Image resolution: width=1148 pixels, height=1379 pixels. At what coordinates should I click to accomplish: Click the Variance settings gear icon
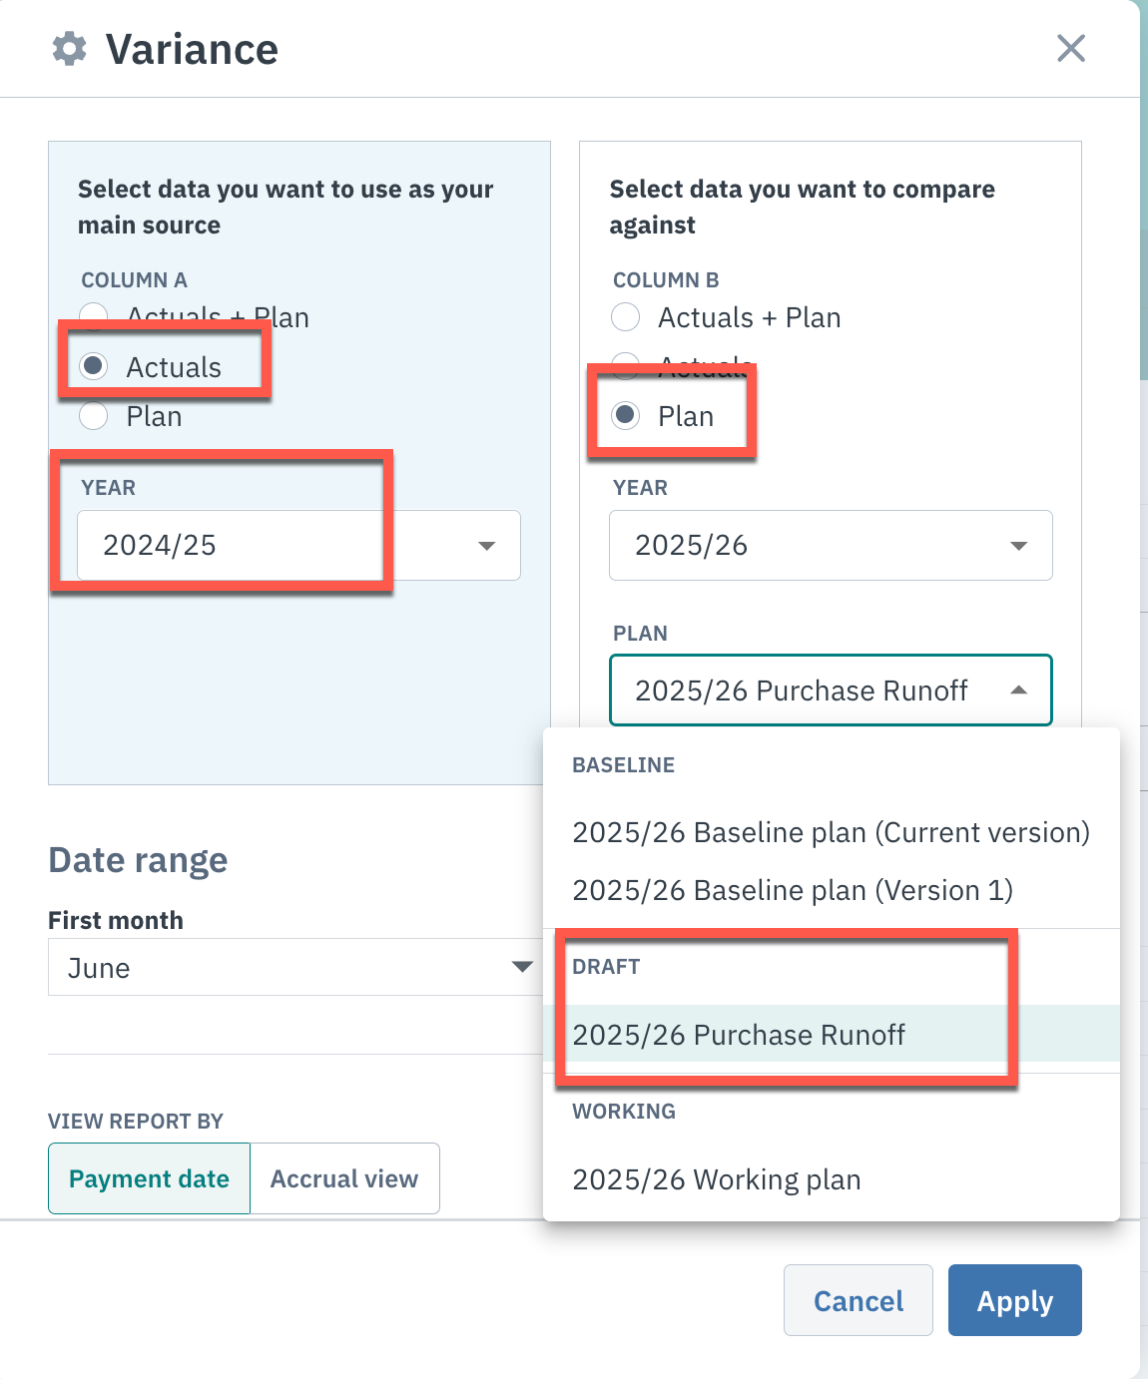(x=70, y=48)
